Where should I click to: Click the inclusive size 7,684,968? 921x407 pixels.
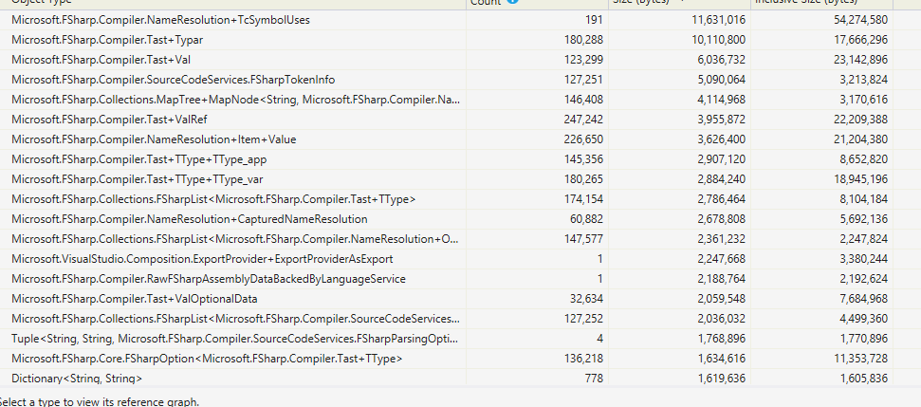(863, 299)
